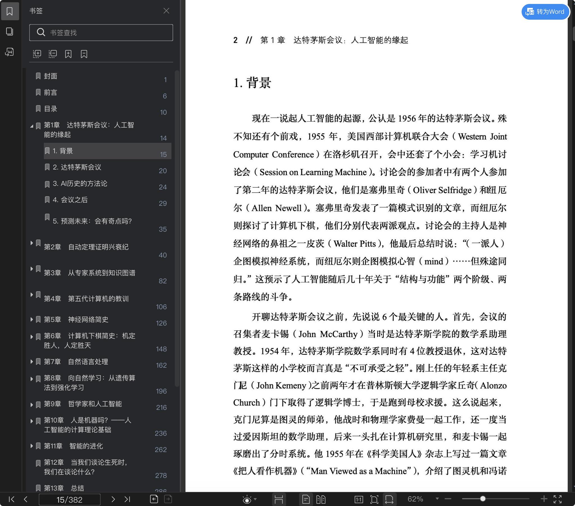Expand 第4章 第五代计算机的教训

[31, 295]
